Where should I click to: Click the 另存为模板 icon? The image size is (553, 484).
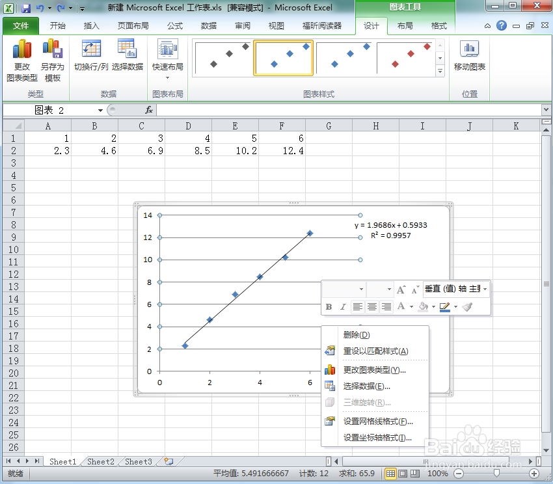coord(52,59)
